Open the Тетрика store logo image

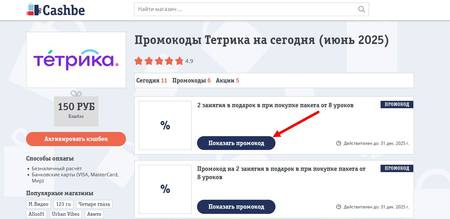[76, 60]
